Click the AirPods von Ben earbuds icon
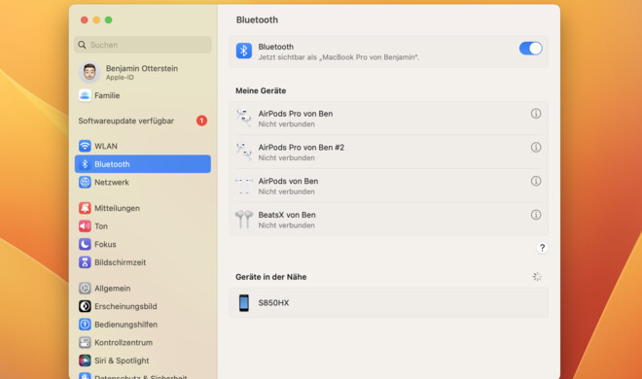 click(x=244, y=186)
